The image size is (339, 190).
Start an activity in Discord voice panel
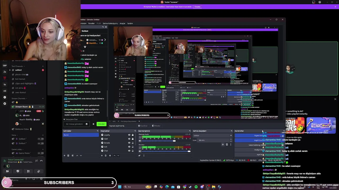tap(28, 171)
